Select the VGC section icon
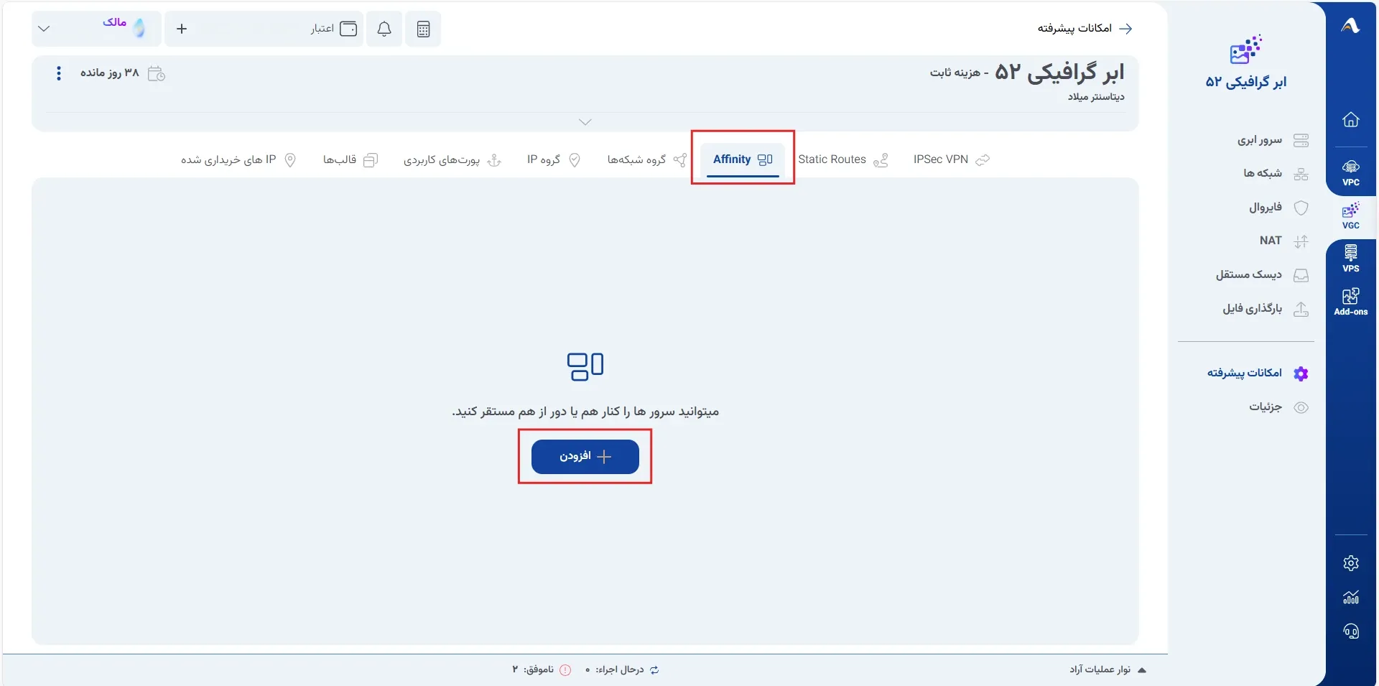 (1350, 215)
